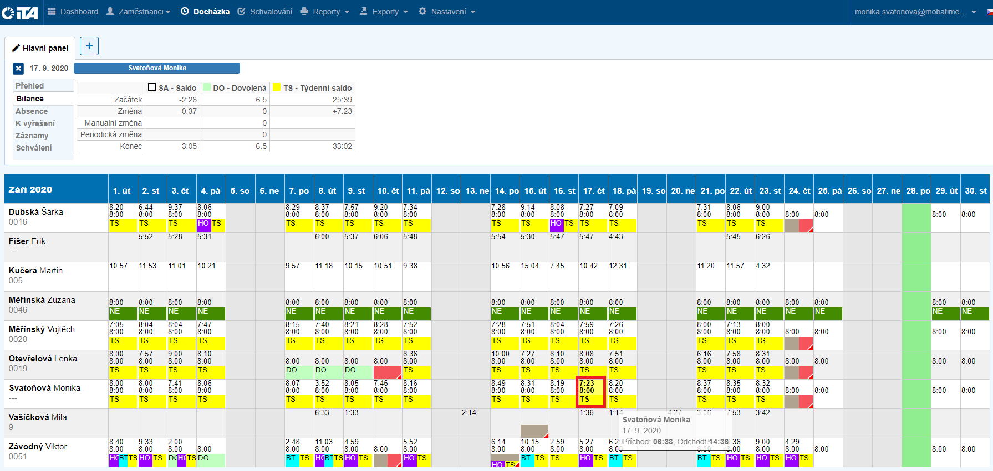The width and height of the screenshot is (993, 471).
Task: Click the Docházka clock icon
Action: (x=185, y=12)
